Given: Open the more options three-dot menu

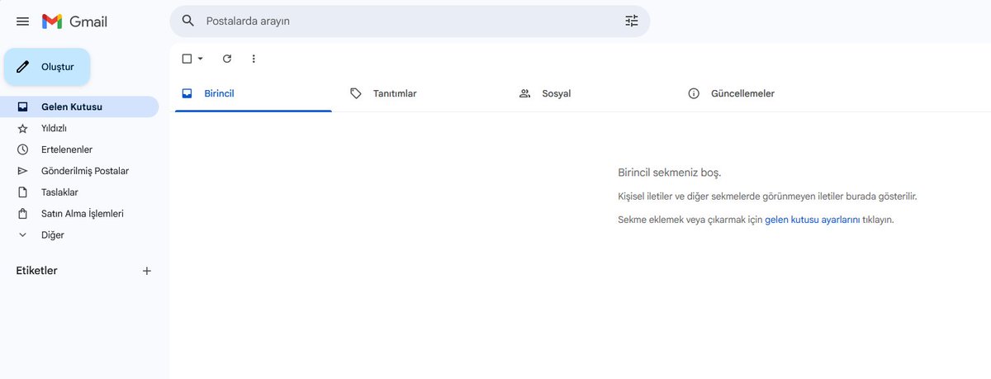Looking at the screenshot, I should pos(254,59).
